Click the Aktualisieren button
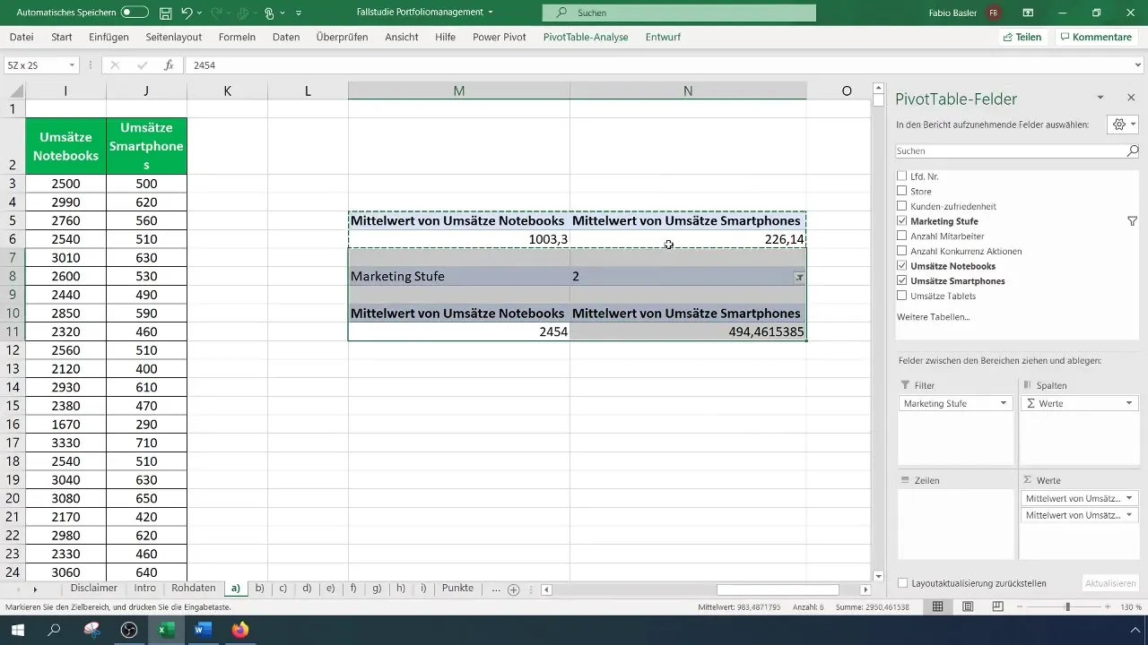The width and height of the screenshot is (1148, 645). tap(1110, 583)
